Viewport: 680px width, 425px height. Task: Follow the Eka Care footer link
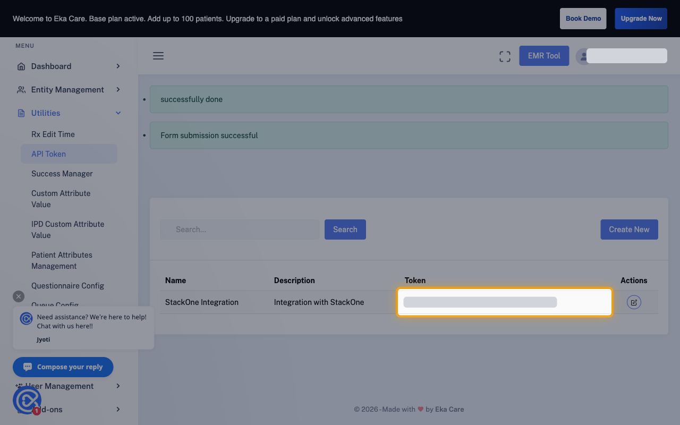click(449, 409)
